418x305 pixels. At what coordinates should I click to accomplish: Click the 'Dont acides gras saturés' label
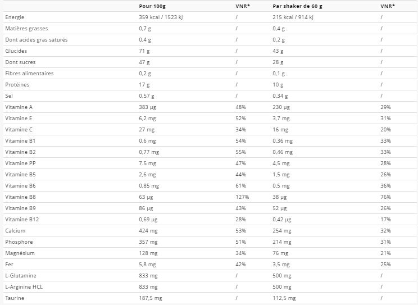click(x=35, y=39)
